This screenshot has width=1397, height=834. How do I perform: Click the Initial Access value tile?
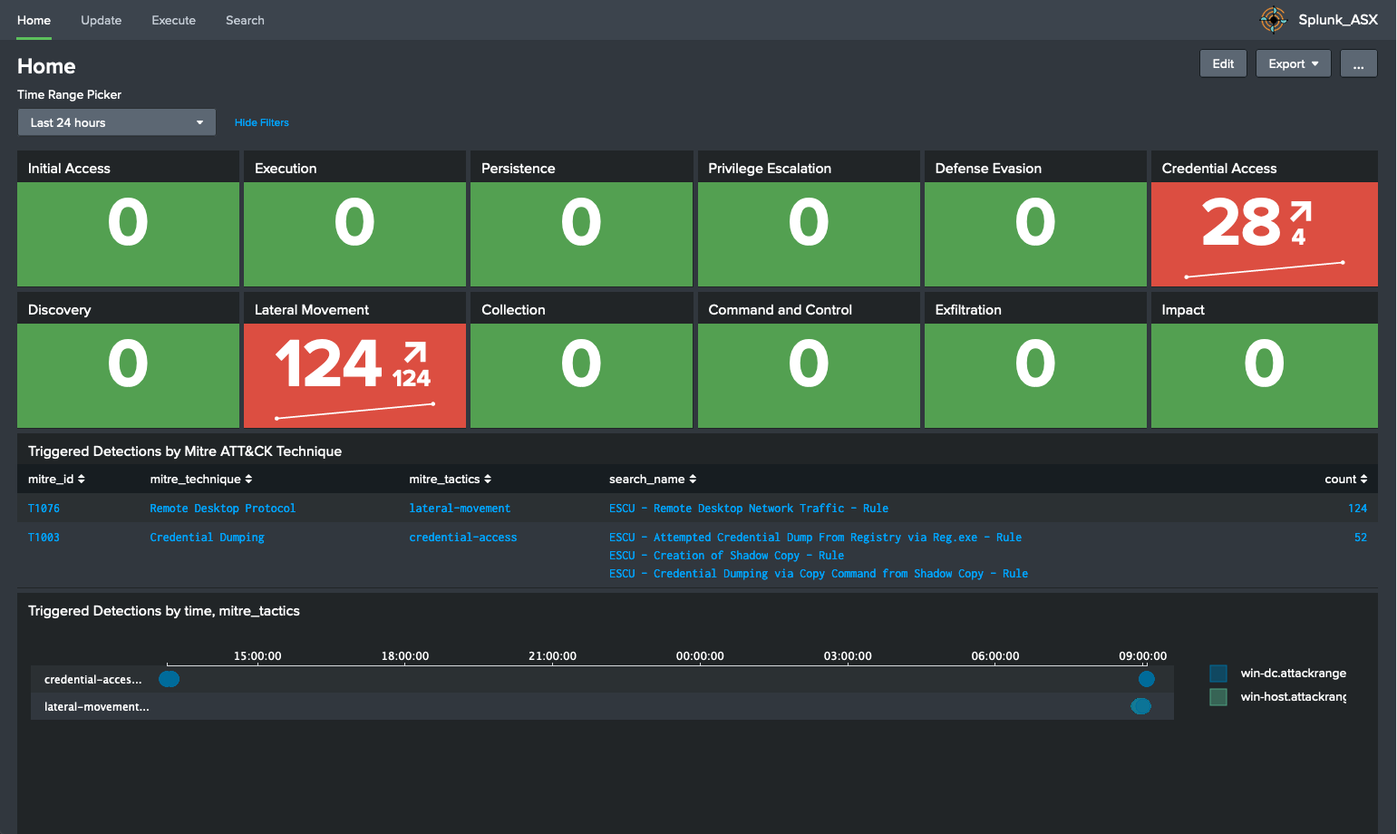point(128,234)
